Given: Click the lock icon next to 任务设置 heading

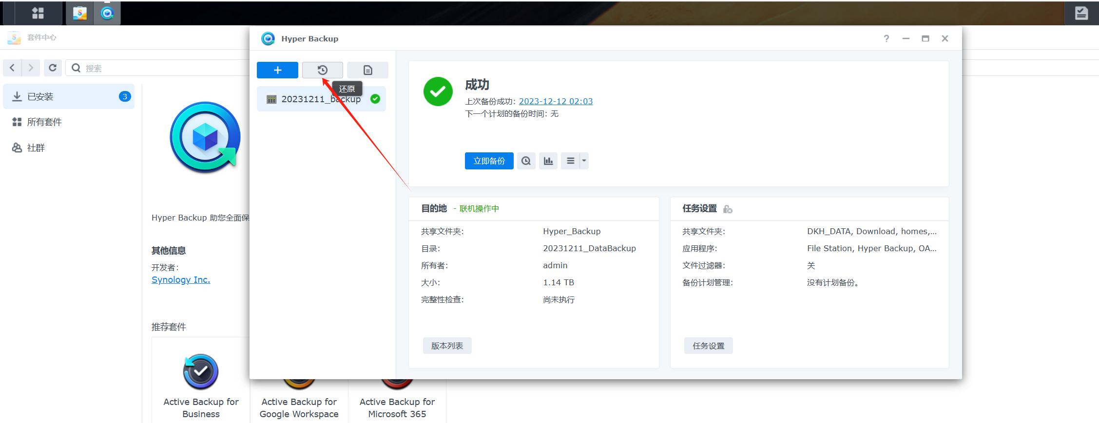Looking at the screenshot, I should [x=728, y=209].
